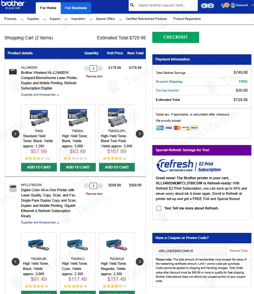254x294 pixels.
Task: Remove the WELCNEE9WCOME15 promo code
Action: click(x=238, y=251)
